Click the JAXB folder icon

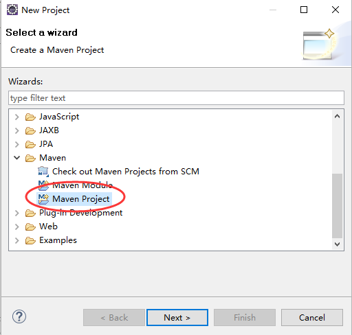[x=30, y=130]
